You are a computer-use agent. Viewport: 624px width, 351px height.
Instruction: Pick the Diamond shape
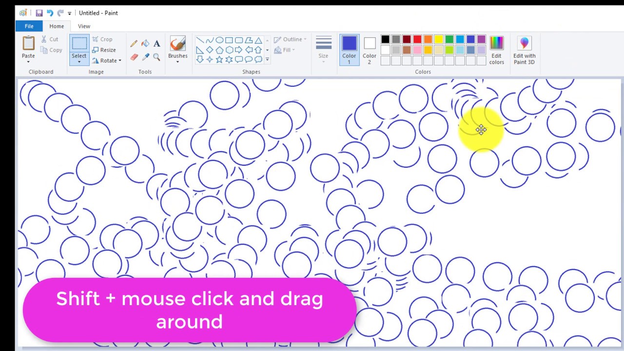210,50
